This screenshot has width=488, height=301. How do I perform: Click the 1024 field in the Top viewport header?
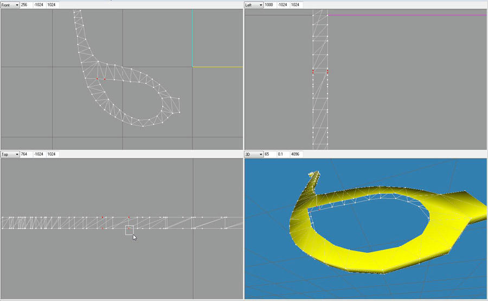(53, 155)
